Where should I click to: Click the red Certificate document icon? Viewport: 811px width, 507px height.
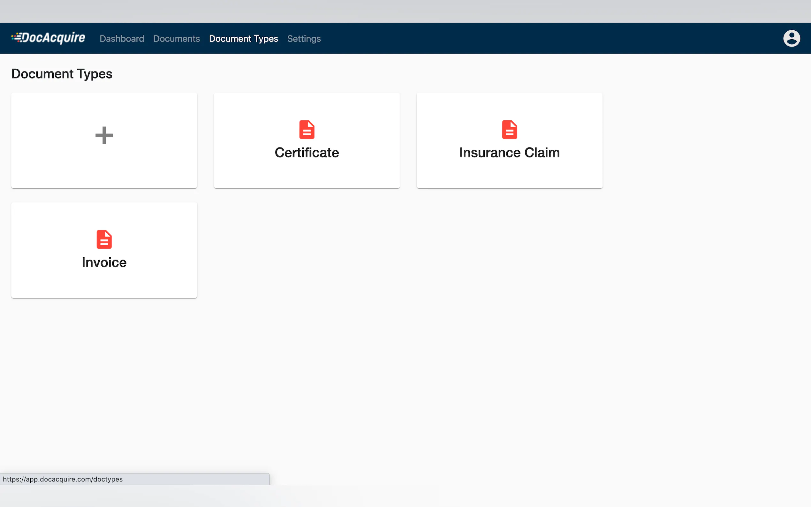[307, 129]
